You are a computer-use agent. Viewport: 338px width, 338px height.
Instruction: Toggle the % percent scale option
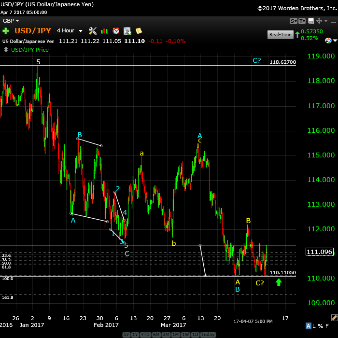tap(320, 326)
